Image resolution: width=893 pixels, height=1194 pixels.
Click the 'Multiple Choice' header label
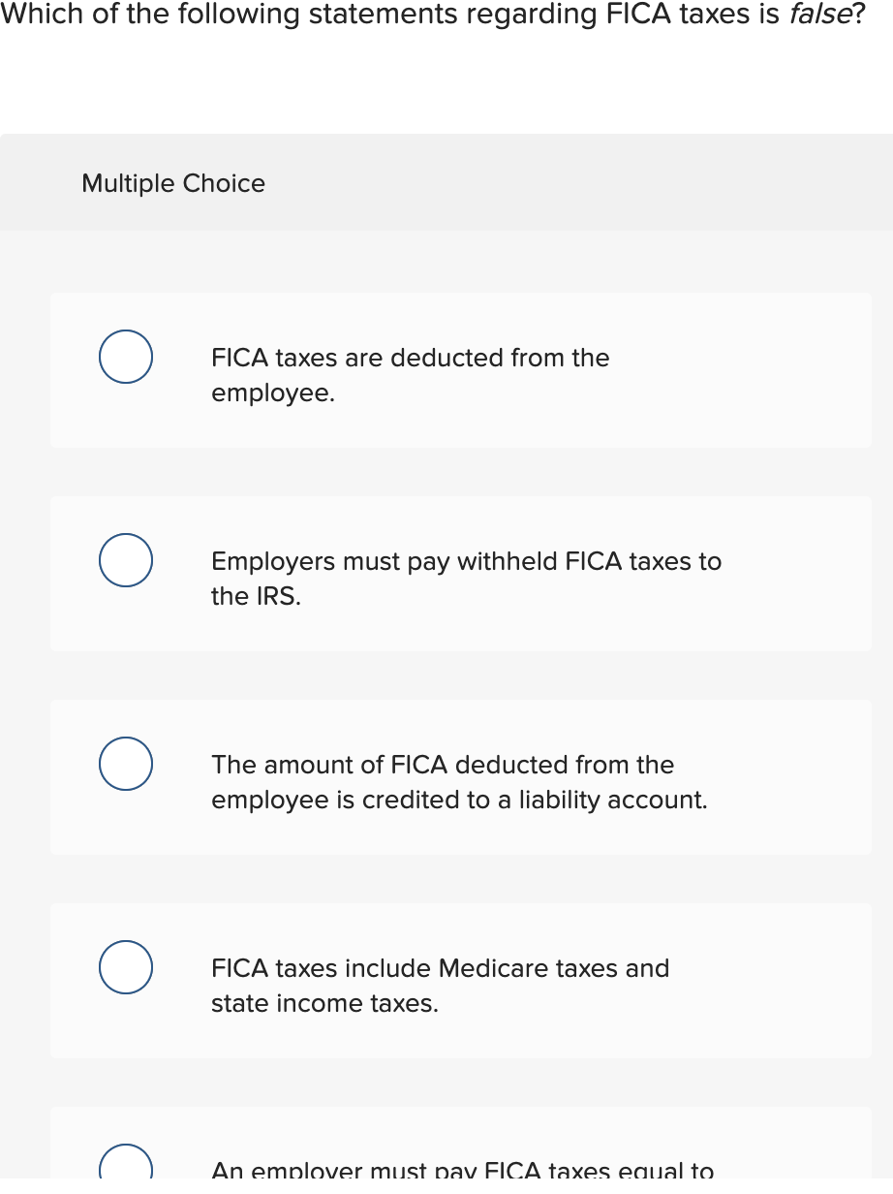173,183
